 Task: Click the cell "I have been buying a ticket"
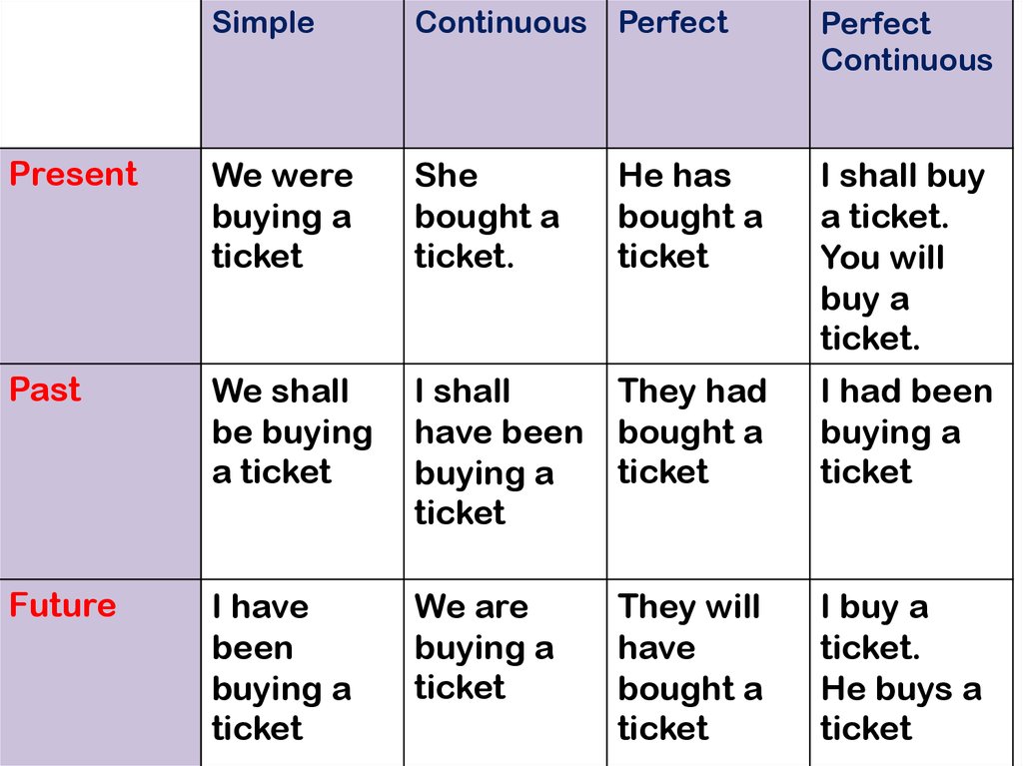302,673
